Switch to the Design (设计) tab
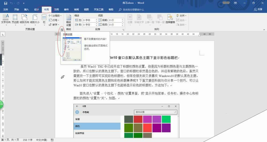 [36, 10]
